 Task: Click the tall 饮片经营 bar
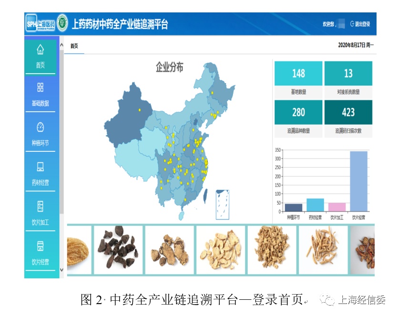358,181
